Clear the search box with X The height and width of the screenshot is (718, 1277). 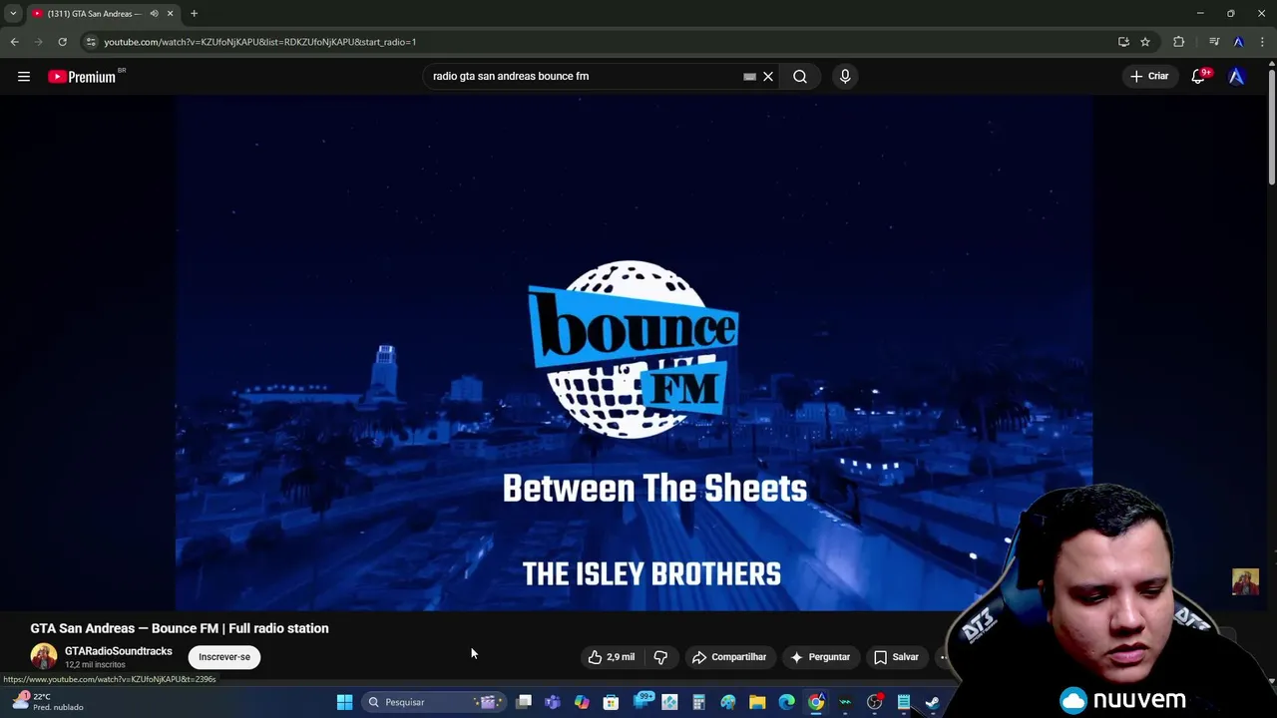[x=768, y=76]
